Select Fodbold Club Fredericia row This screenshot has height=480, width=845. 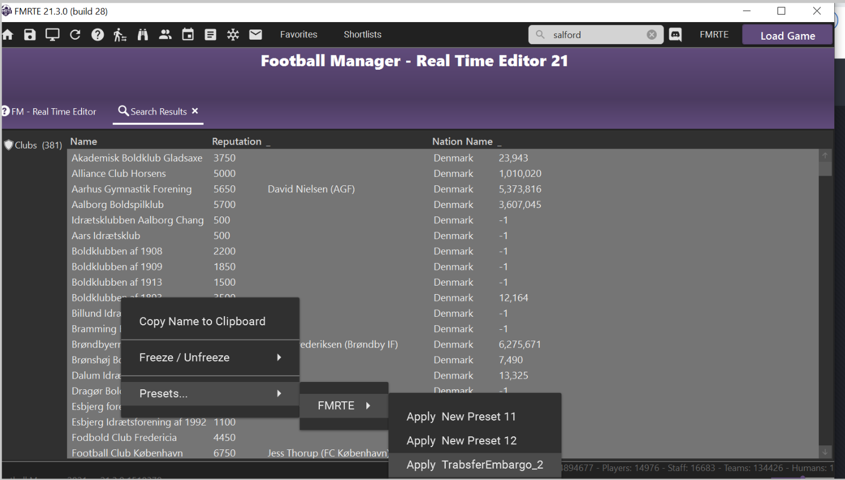tap(124, 437)
